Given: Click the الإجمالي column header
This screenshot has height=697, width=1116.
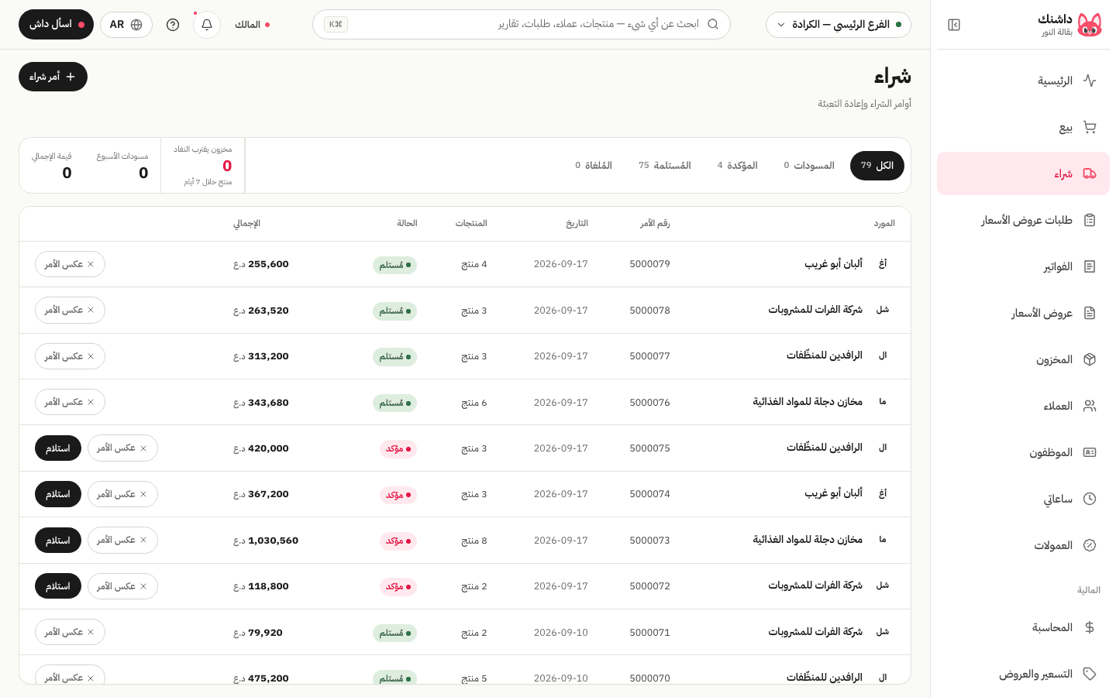Looking at the screenshot, I should 247,224.
